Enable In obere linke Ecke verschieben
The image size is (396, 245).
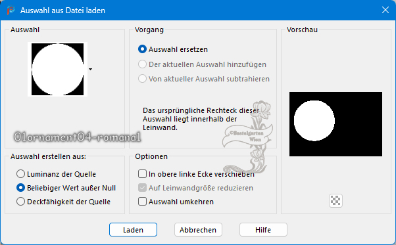click(142, 174)
